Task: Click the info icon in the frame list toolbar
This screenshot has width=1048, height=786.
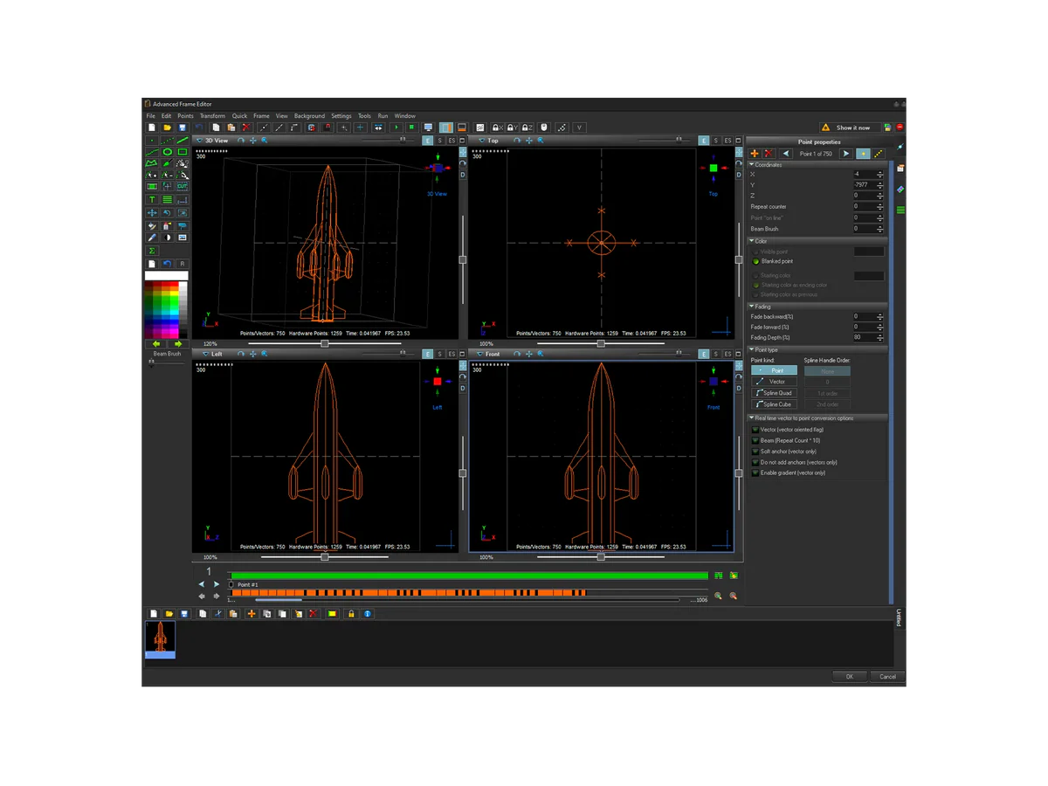Action: point(368,614)
